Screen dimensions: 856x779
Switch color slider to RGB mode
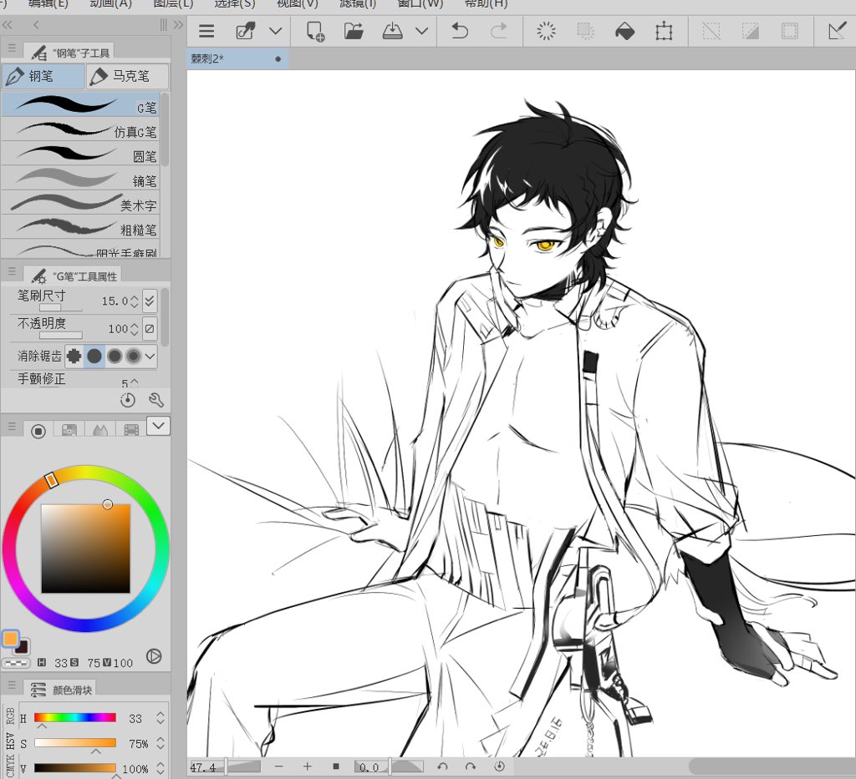click(x=9, y=716)
